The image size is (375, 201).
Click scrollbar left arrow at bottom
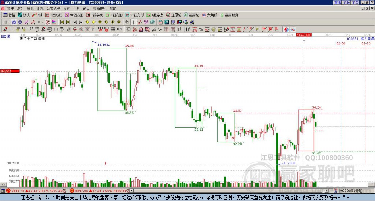point(131,191)
